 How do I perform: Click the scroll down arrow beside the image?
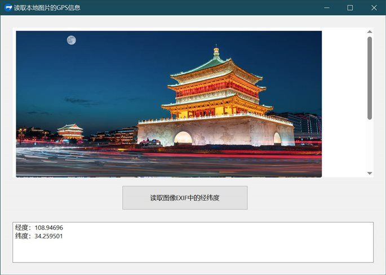pos(370,173)
